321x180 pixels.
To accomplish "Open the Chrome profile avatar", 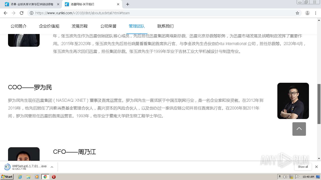I will (307, 13).
